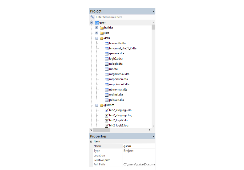Select the data folder label
The width and height of the screenshot is (244, 170).
[x=107, y=38]
